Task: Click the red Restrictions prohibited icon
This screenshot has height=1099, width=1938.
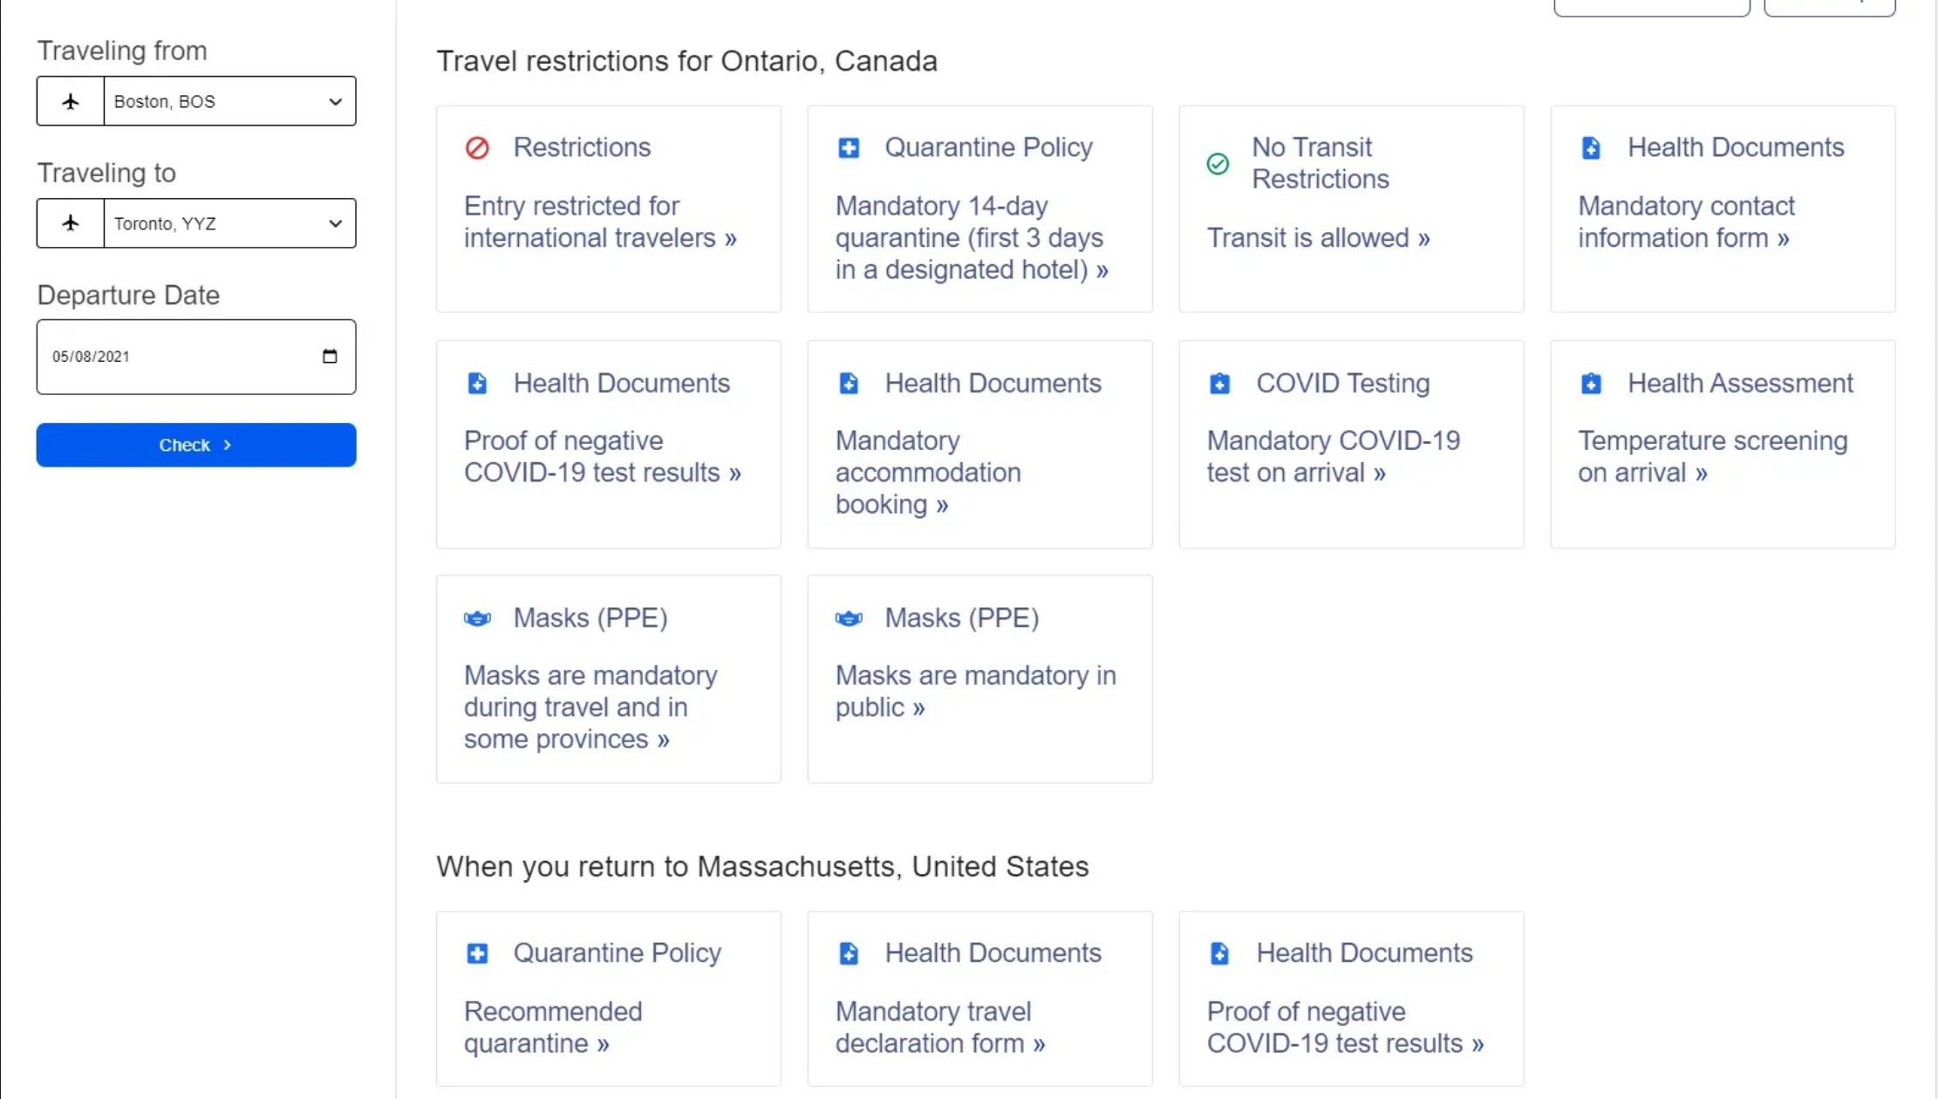Action: [477, 148]
